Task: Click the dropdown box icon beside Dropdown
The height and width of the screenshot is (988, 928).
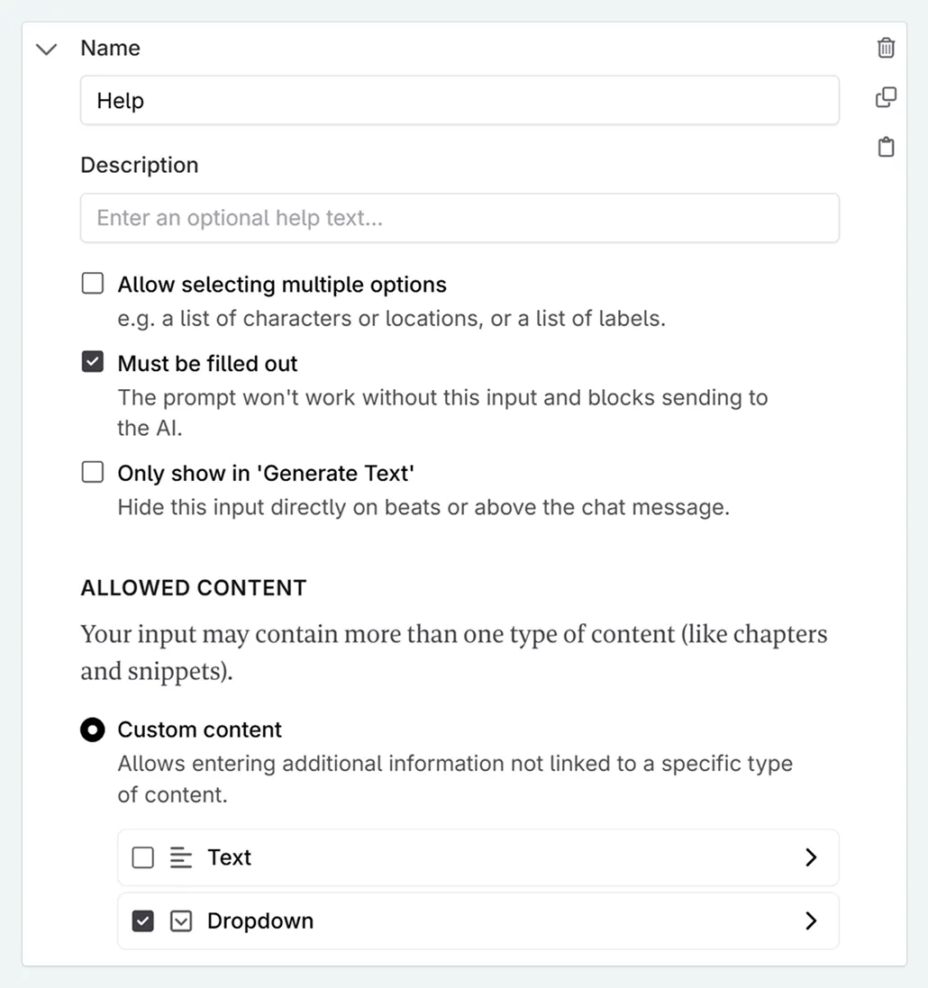Action: (x=181, y=920)
